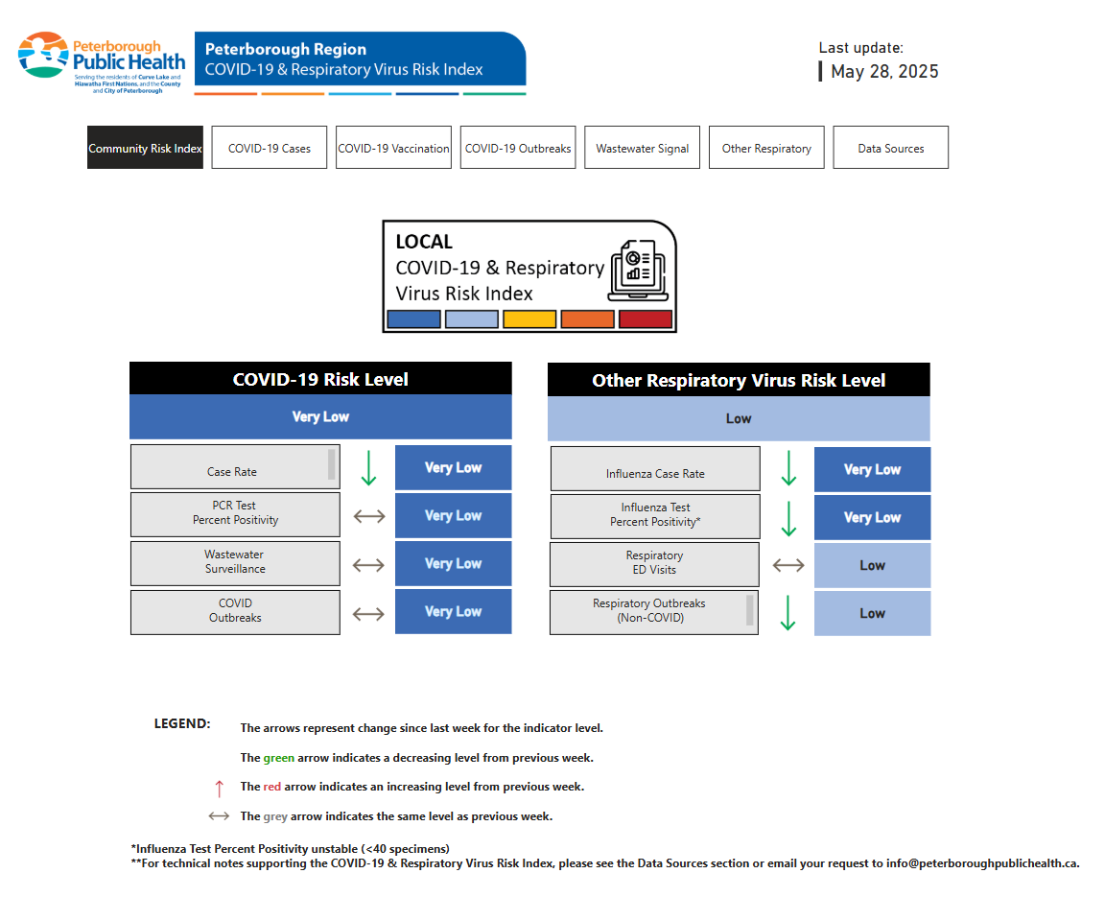Image resolution: width=1105 pixels, height=897 pixels.
Task: Click Very Low level for Influenza Case Rate
Action: [x=873, y=469]
